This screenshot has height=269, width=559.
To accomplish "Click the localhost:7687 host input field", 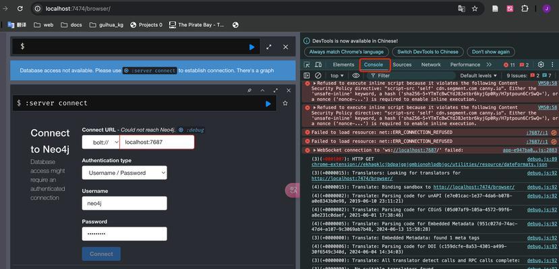I will [157, 142].
